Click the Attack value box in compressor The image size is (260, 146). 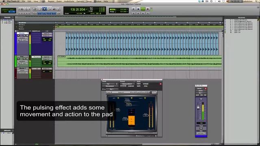click(127, 101)
